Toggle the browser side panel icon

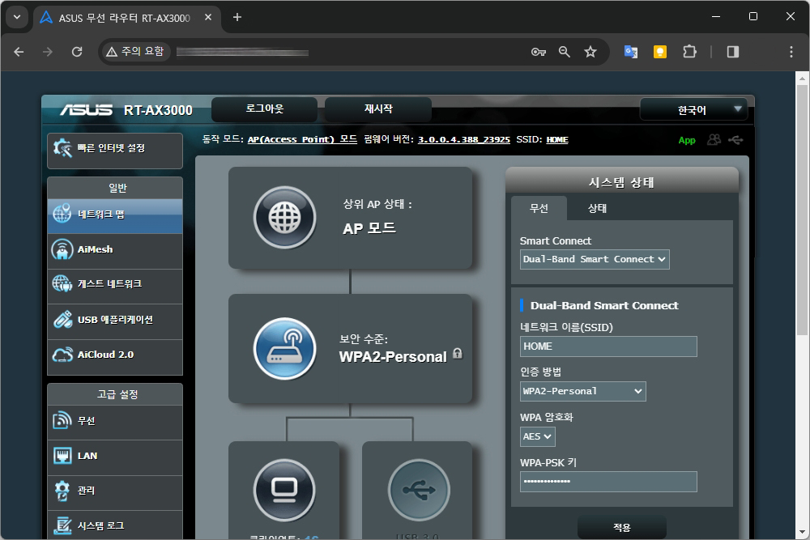point(732,52)
